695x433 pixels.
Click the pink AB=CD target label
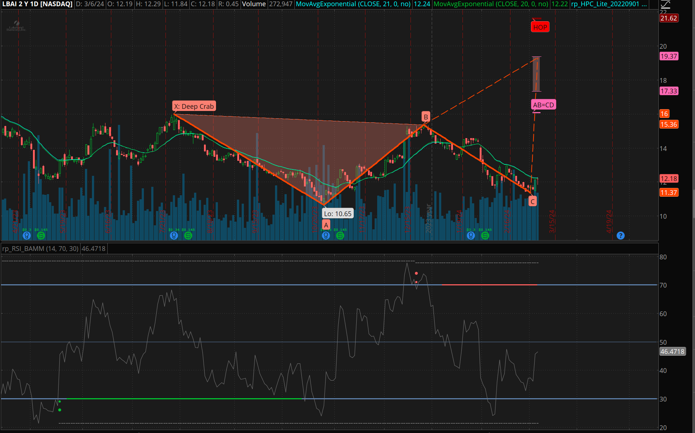pos(543,105)
